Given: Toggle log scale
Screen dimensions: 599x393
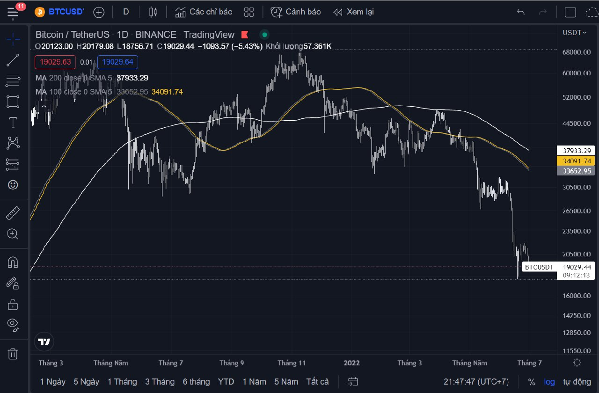Looking at the screenshot, I should click(x=549, y=382).
